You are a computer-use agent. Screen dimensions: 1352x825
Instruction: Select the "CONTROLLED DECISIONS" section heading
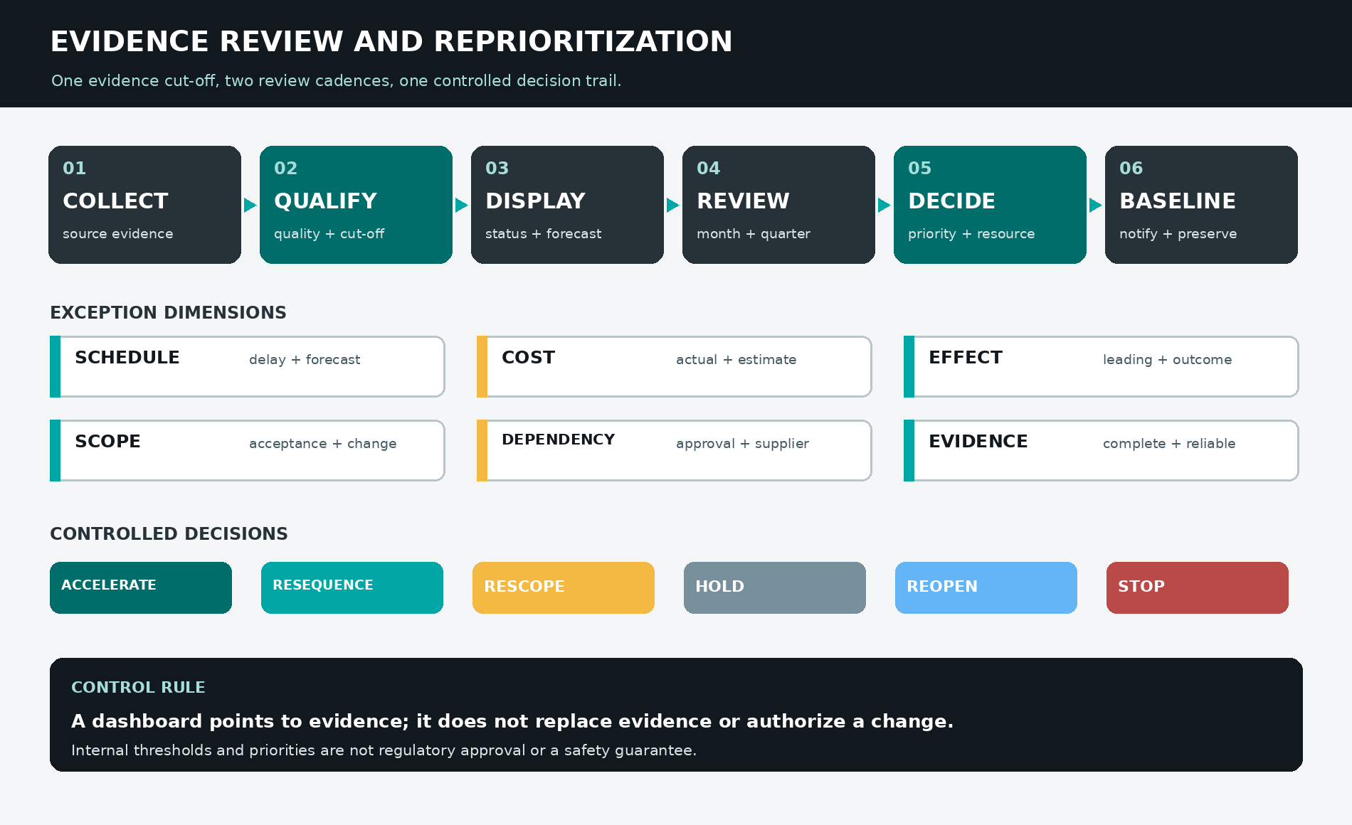pyautogui.click(x=169, y=534)
